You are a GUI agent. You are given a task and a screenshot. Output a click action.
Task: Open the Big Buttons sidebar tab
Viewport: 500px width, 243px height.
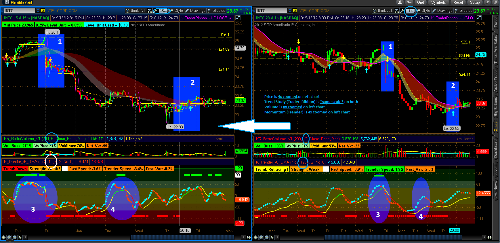[x=496, y=107]
